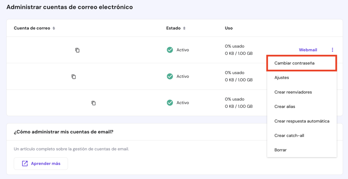Open Ajustes from the options menu
The image size is (348, 179).
pos(282,77)
